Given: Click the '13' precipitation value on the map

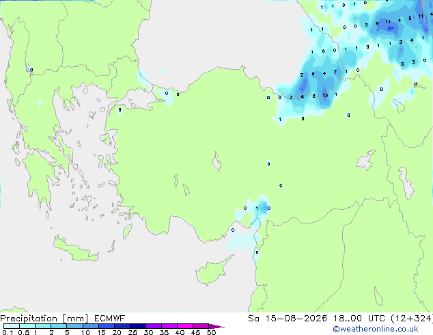Looking at the screenshot, I should tap(325, 95).
